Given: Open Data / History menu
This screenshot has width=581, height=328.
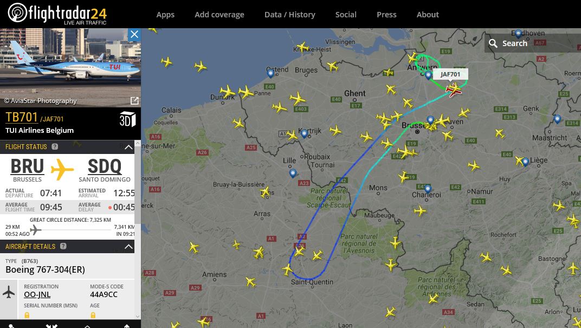Looking at the screenshot, I should tap(290, 15).
